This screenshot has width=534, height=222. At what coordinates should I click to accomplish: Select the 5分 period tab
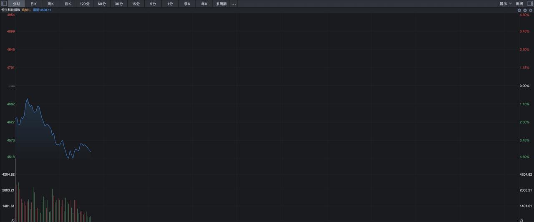tap(153, 4)
